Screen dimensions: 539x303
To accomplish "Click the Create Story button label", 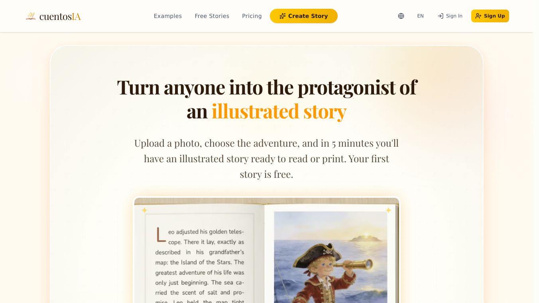I will (308, 16).
